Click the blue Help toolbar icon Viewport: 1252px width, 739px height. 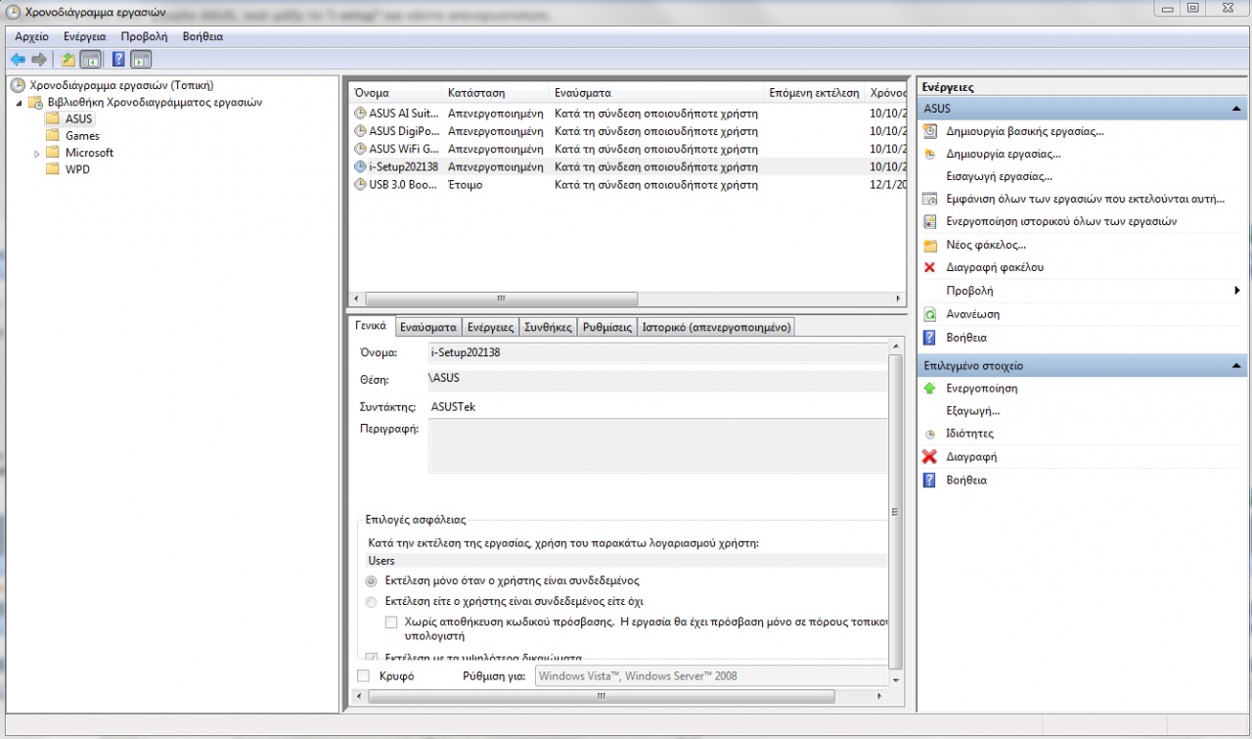(118, 60)
